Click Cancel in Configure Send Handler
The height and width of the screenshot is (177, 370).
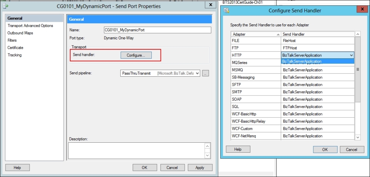point(352,149)
